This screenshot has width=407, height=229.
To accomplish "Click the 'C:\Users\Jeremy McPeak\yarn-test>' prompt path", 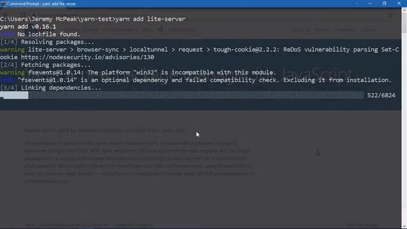I will [58, 19].
